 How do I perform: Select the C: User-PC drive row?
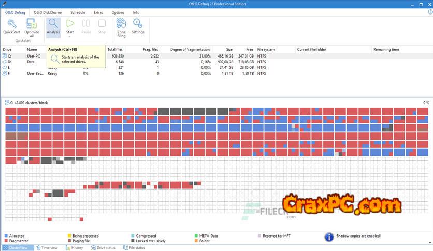tap(31, 55)
